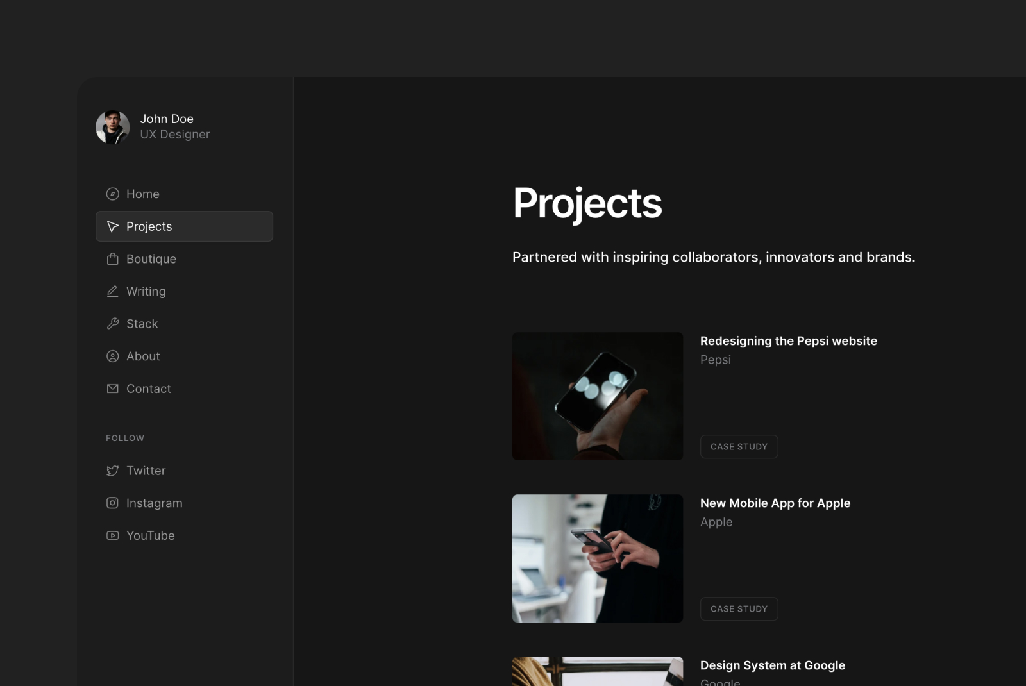1026x686 pixels.
Task: Open the Google design system thumbnail
Action: click(x=598, y=671)
